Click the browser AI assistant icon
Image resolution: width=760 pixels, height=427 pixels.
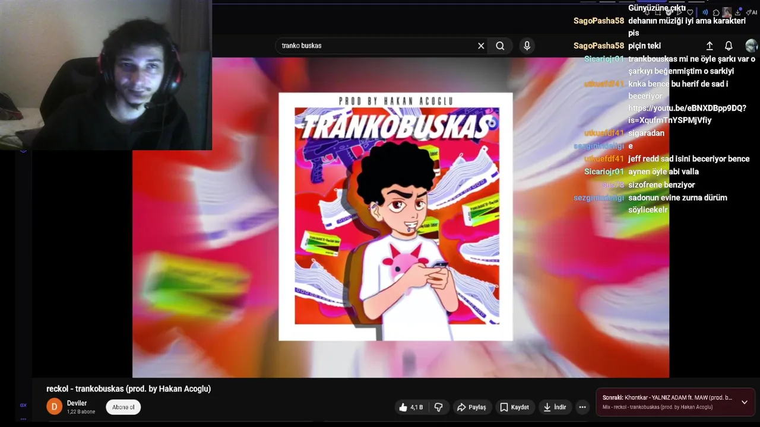[751, 12]
